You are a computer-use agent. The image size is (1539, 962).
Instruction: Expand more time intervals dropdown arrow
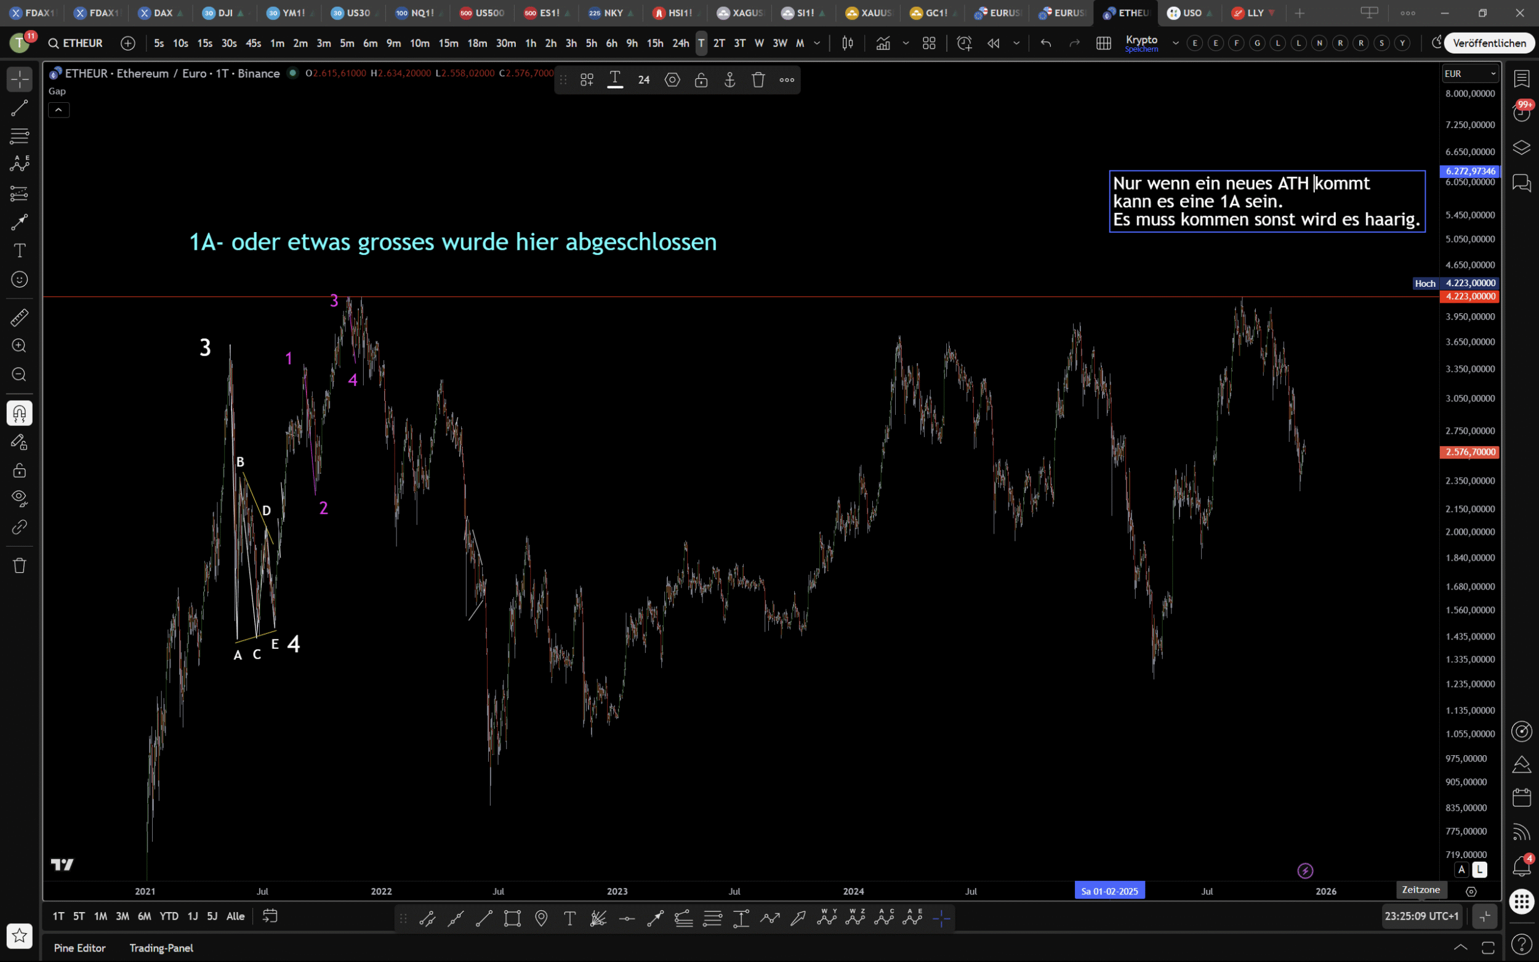pyautogui.click(x=817, y=43)
